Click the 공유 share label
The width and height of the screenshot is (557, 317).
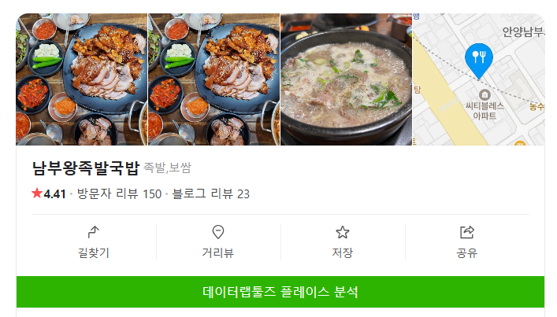(466, 252)
